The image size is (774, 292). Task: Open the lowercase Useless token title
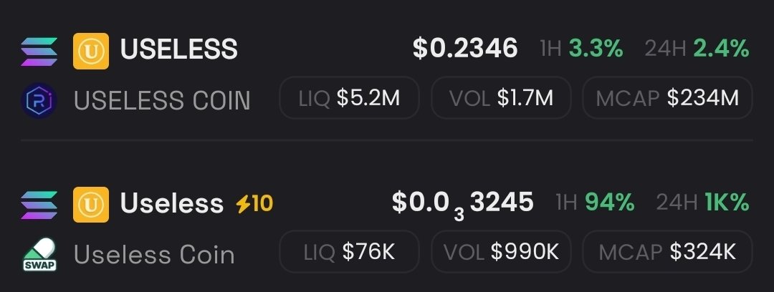[x=172, y=204]
